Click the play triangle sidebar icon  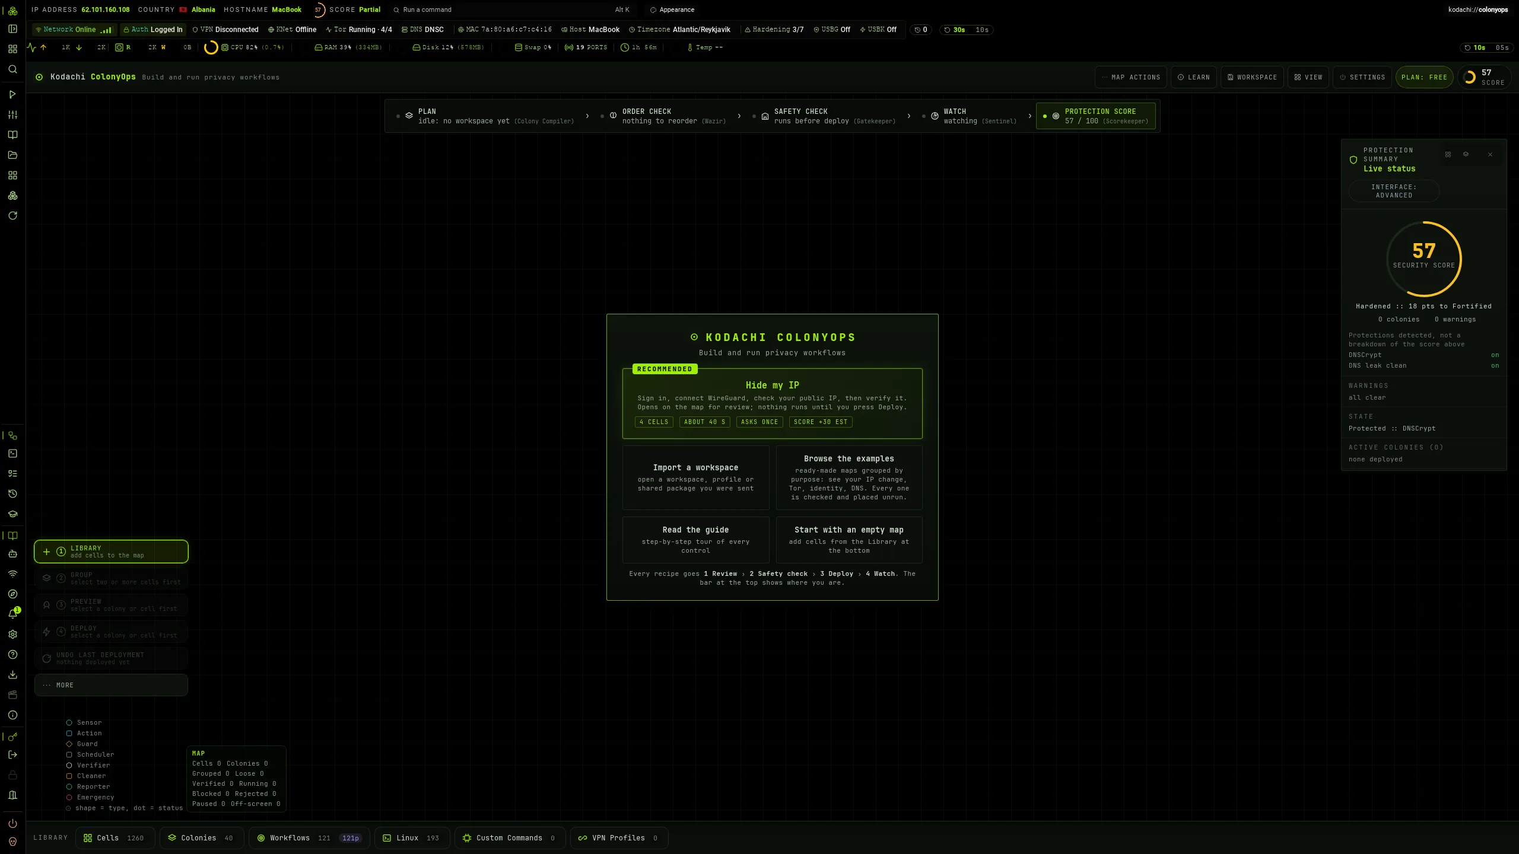[x=12, y=94]
